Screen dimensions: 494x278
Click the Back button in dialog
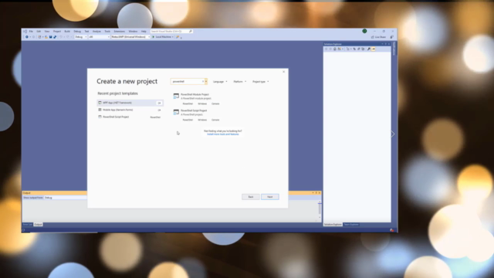pos(251,197)
